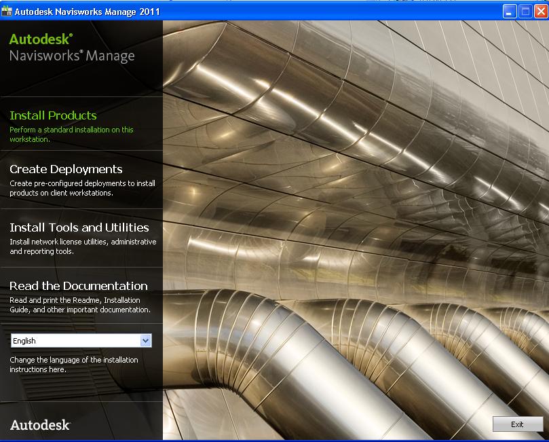Exit the installer with Exit button
This screenshot has height=442, width=549.
coord(518,424)
